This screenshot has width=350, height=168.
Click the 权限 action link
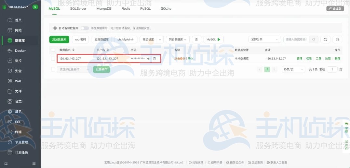click(x=309, y=59)
